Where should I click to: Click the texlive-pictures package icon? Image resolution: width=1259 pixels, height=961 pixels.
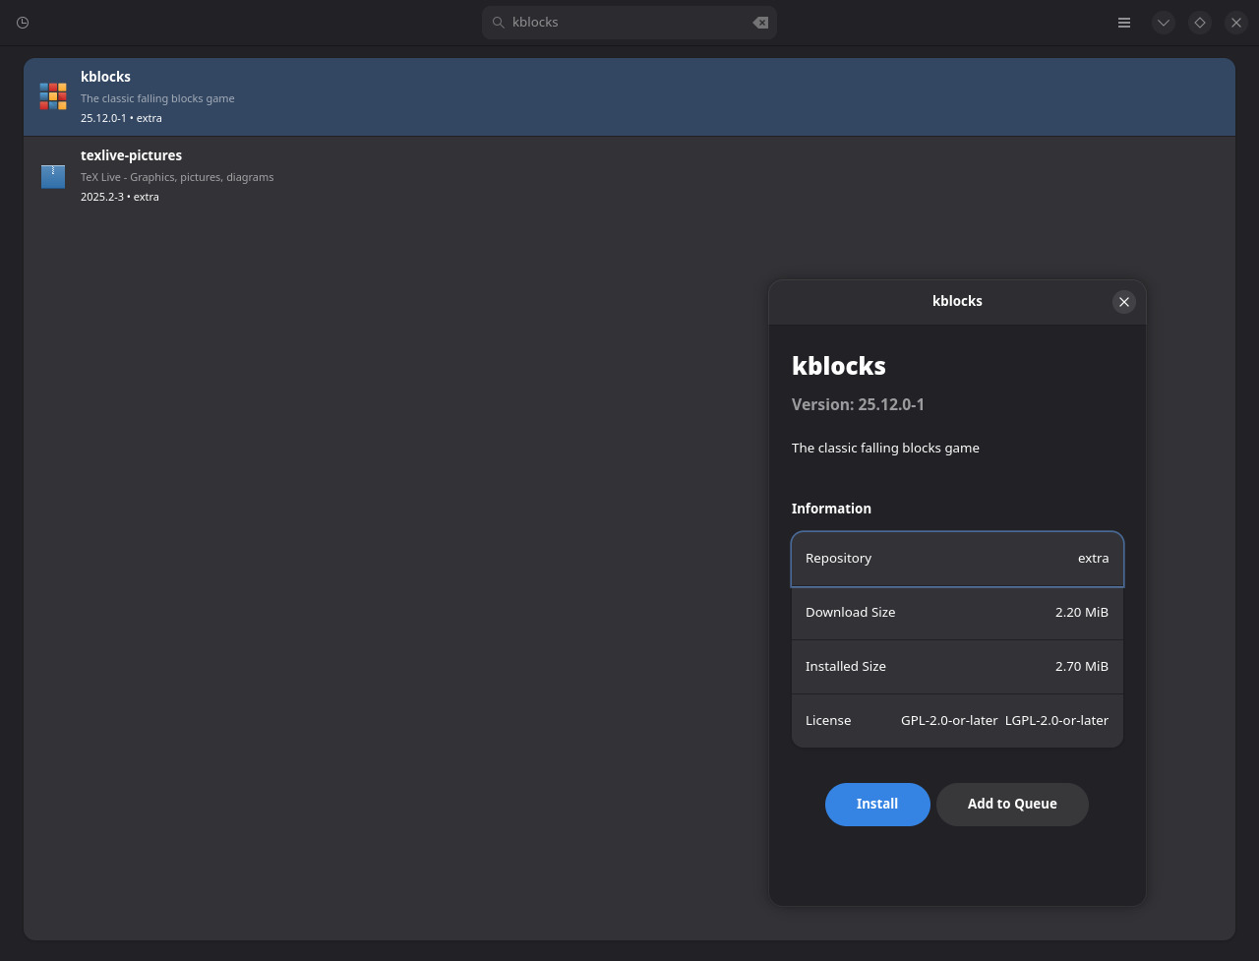point(53,176)
